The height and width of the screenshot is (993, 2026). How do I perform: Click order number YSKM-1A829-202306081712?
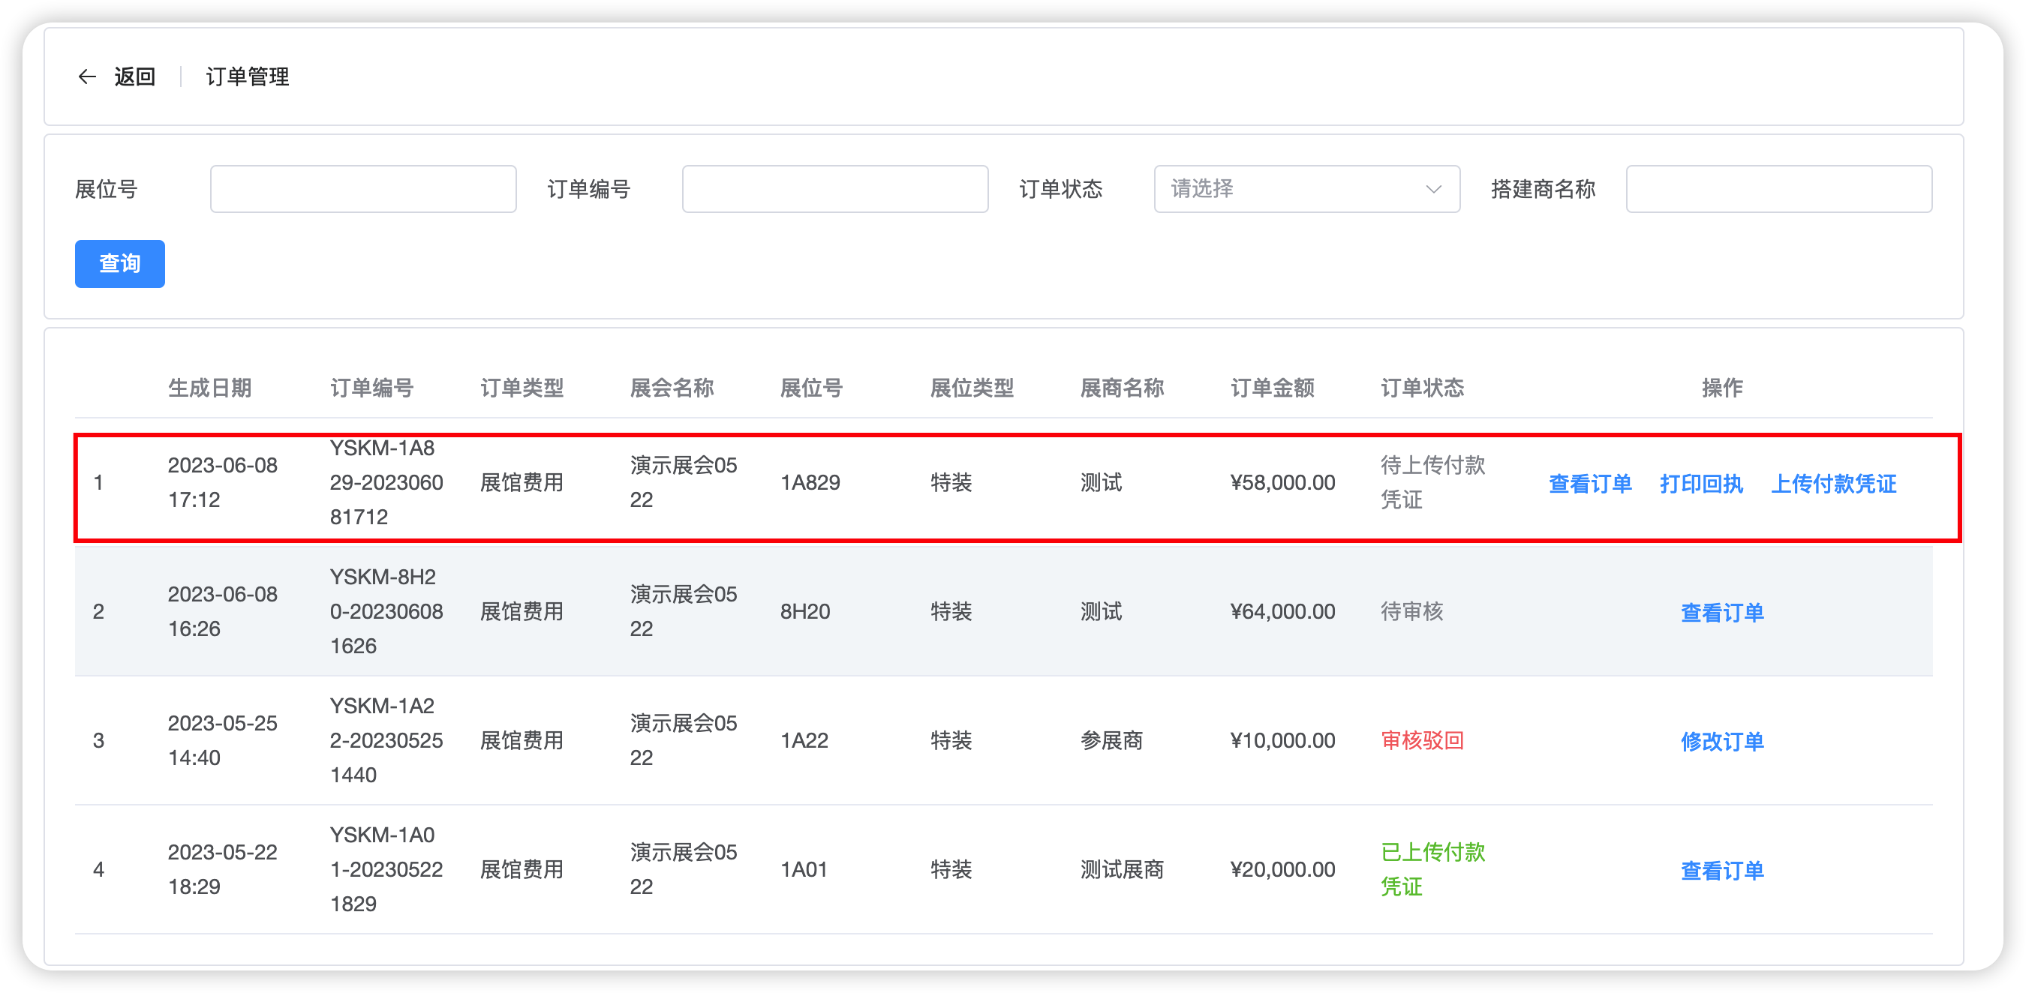pyautogui.click(x=386, y=482)
